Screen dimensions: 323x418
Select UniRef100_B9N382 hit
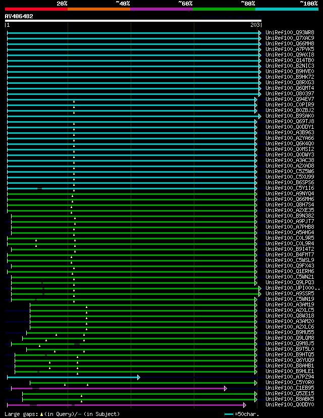(290, 216)
